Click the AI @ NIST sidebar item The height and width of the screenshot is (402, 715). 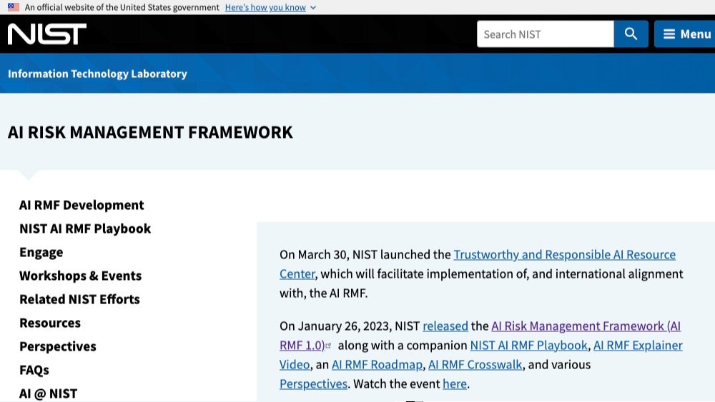tap(48, 393)
